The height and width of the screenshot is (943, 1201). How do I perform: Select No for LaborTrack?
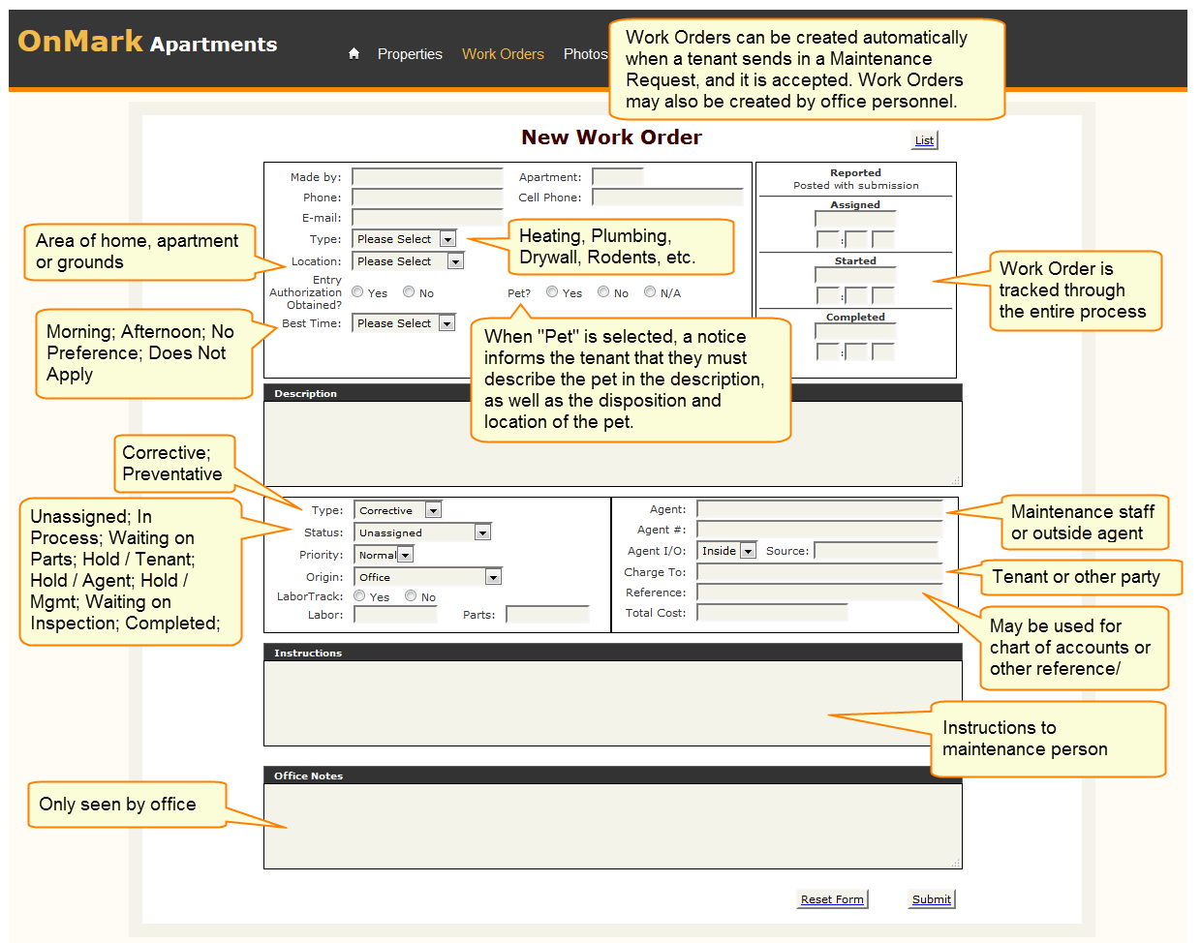pyautogui.click(x=411, y=596)
